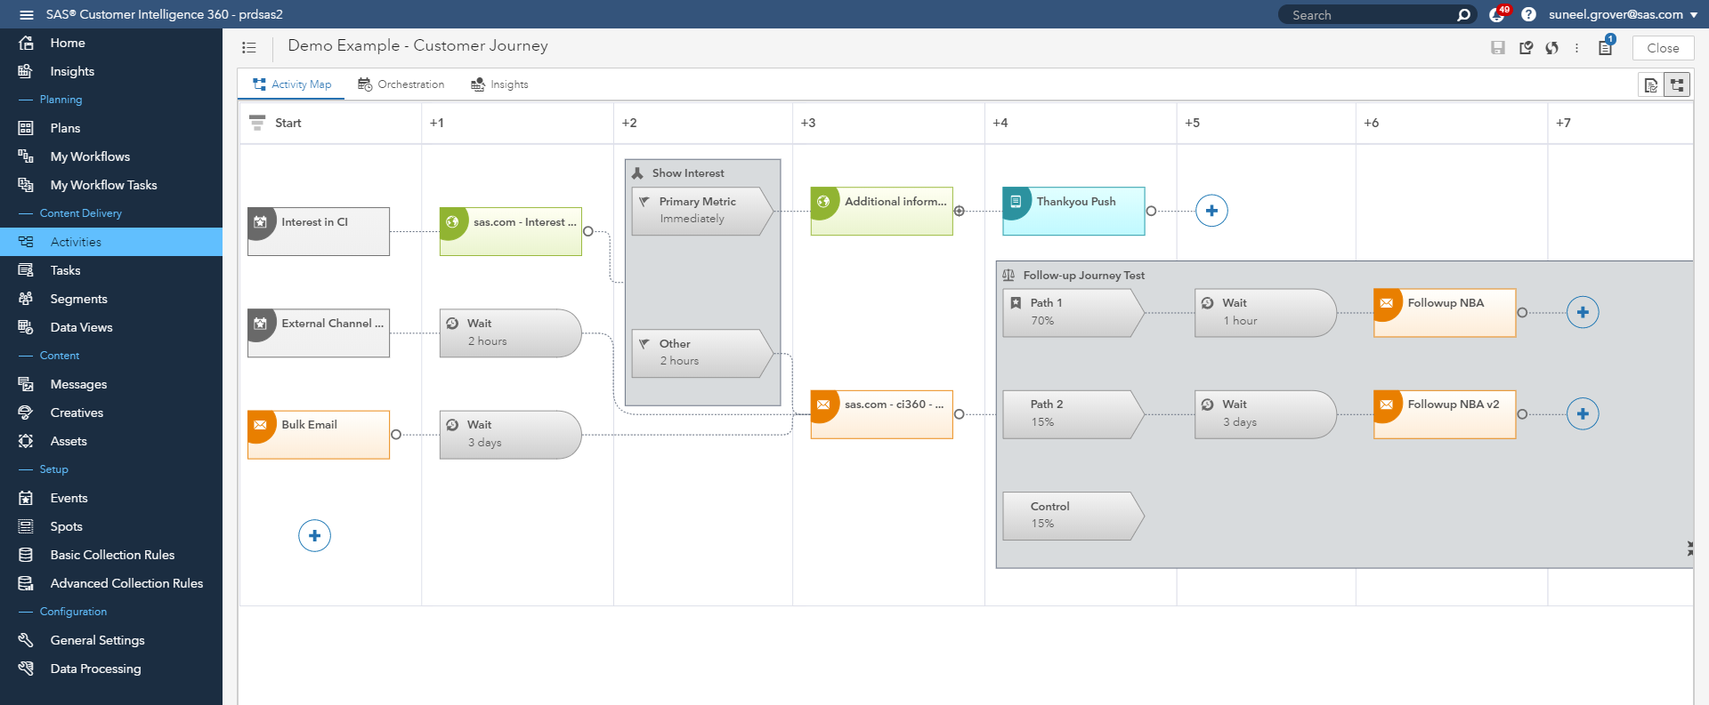Image resolution: width=1709 pixels, height=705 pixels.
Task: Select the Control 15% branch
Action: pyautogui.click(x=1073, y=516)
